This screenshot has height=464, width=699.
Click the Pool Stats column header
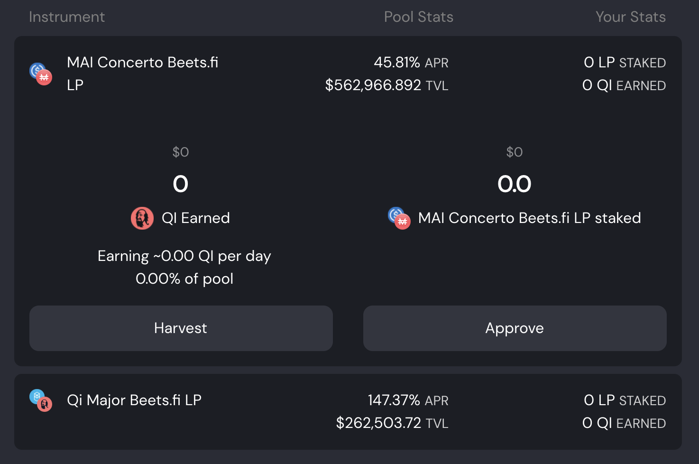point(418,17)
